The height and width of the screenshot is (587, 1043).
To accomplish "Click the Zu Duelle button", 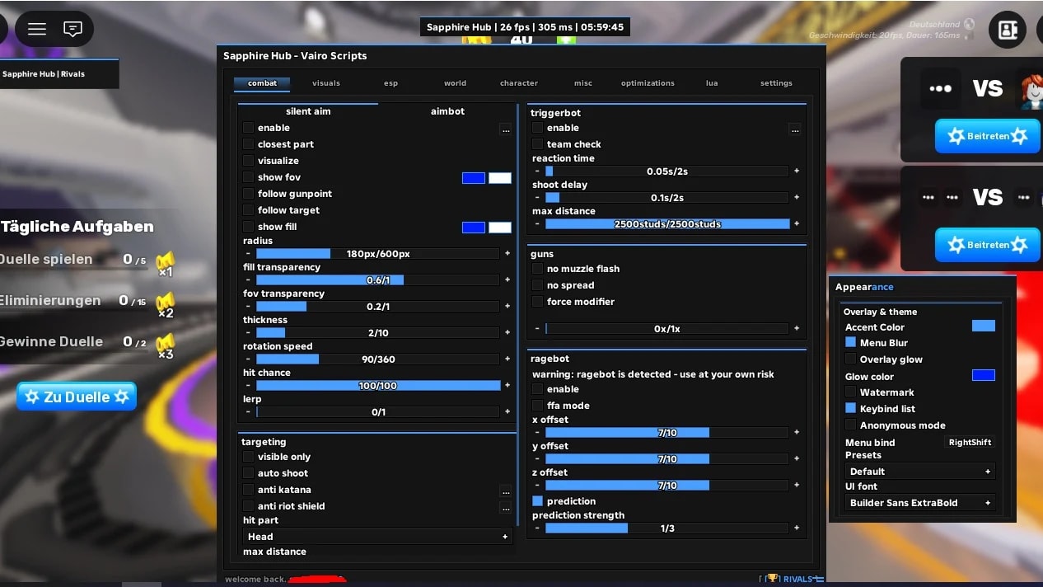I will [x=77, y=397].
